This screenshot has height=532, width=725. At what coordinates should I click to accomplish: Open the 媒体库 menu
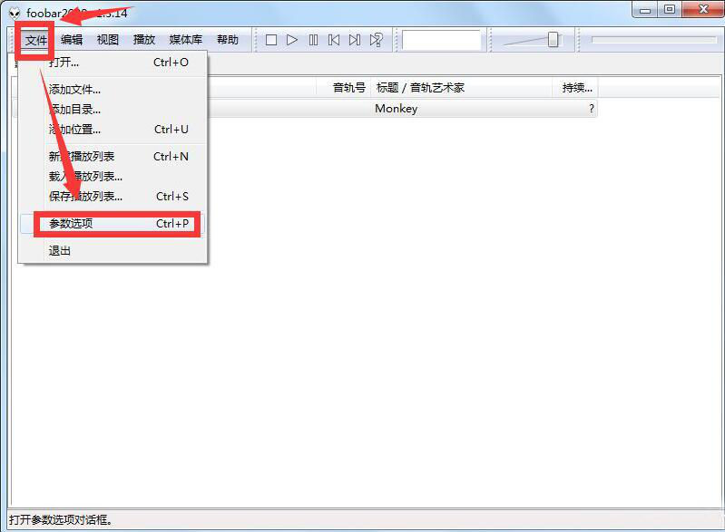[186, 40]
